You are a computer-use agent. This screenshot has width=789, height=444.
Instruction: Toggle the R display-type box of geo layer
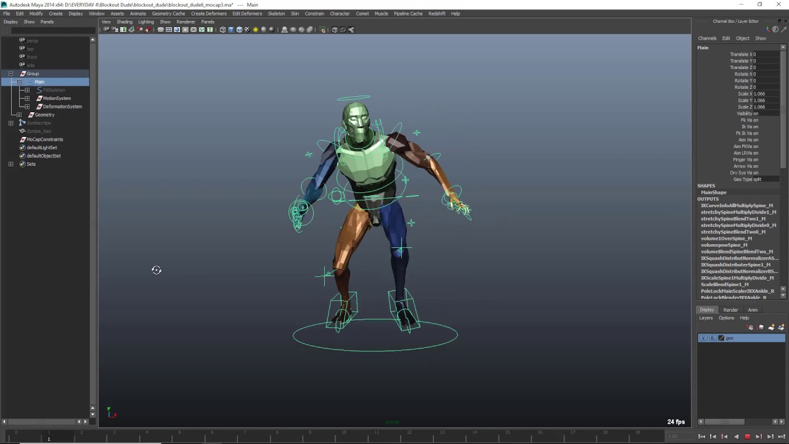pos(713,338)
